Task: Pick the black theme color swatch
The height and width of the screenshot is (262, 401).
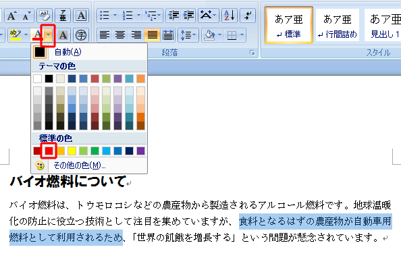Action: click(49, 78)
